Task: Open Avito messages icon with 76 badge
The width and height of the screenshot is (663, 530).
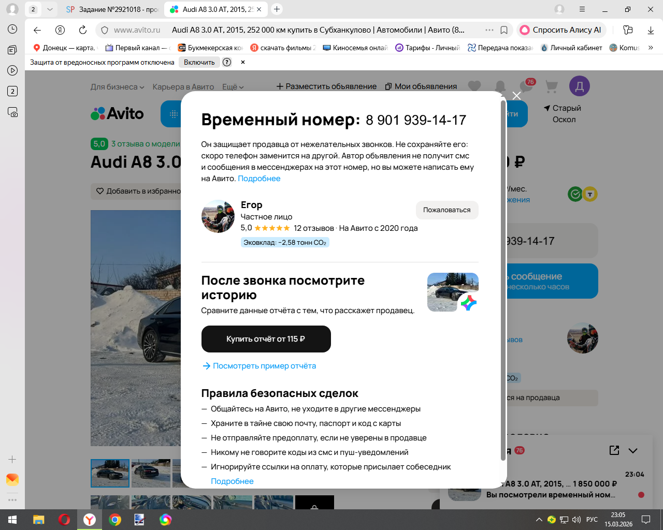Action: (526, 86)
